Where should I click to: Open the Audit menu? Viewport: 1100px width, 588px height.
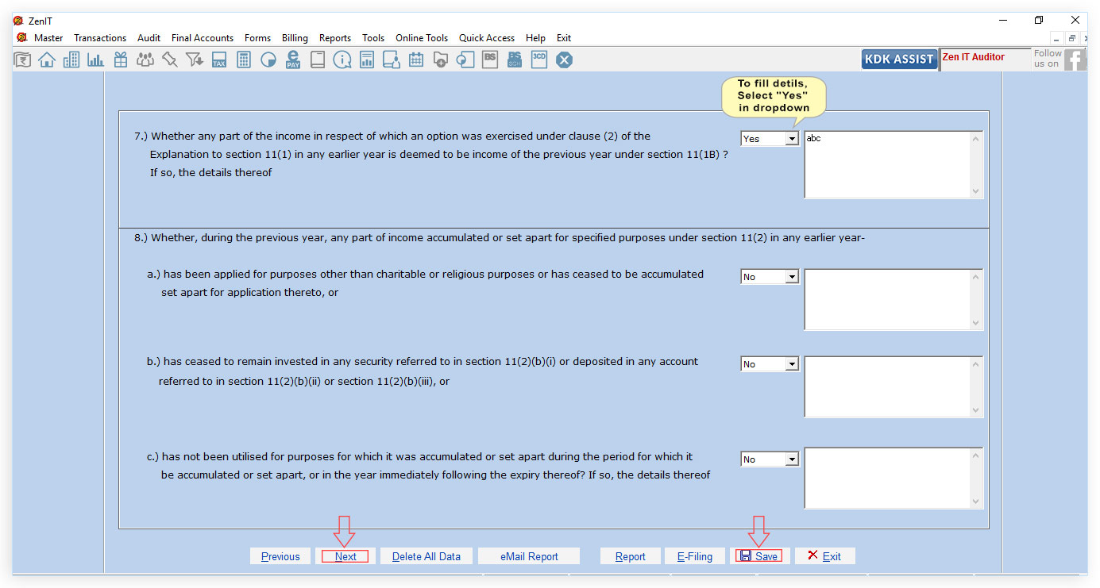click(x=149, y=38)
